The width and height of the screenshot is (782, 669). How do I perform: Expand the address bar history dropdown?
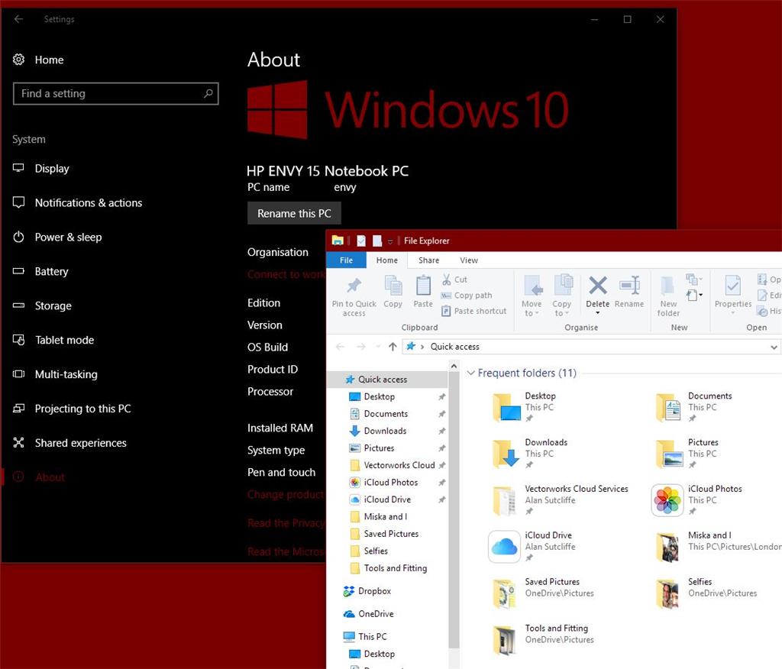click(x=774, y=347)
